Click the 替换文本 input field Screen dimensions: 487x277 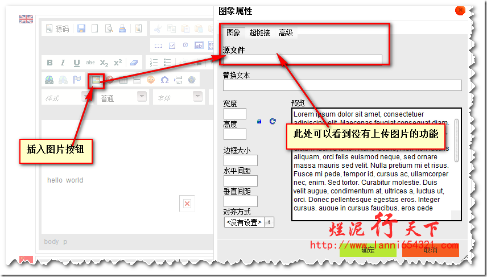(x=342, y=85)
